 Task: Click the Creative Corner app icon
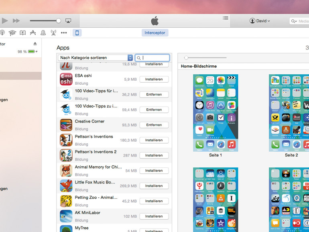pyautogui.click(x=66, y=125)
